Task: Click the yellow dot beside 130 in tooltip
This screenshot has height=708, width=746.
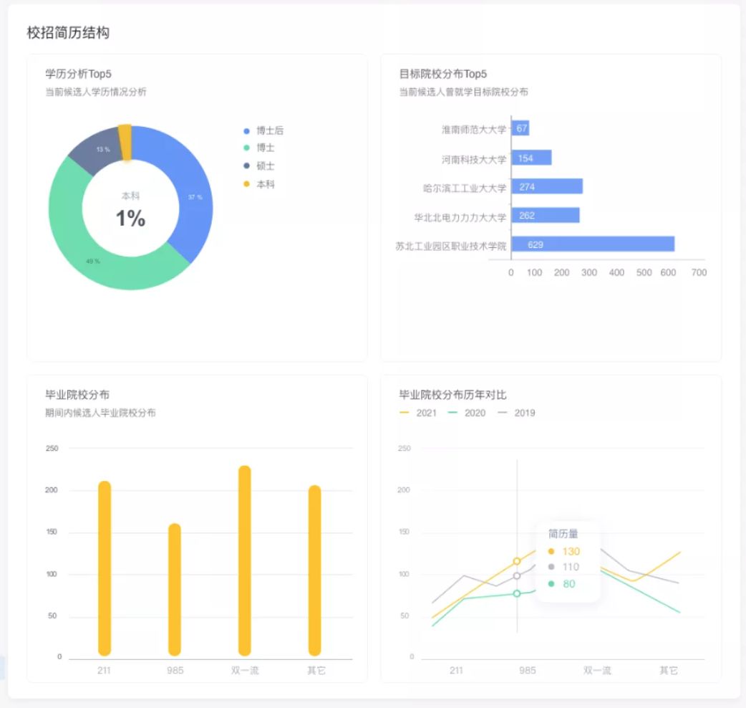Action: tap(552, 552)
